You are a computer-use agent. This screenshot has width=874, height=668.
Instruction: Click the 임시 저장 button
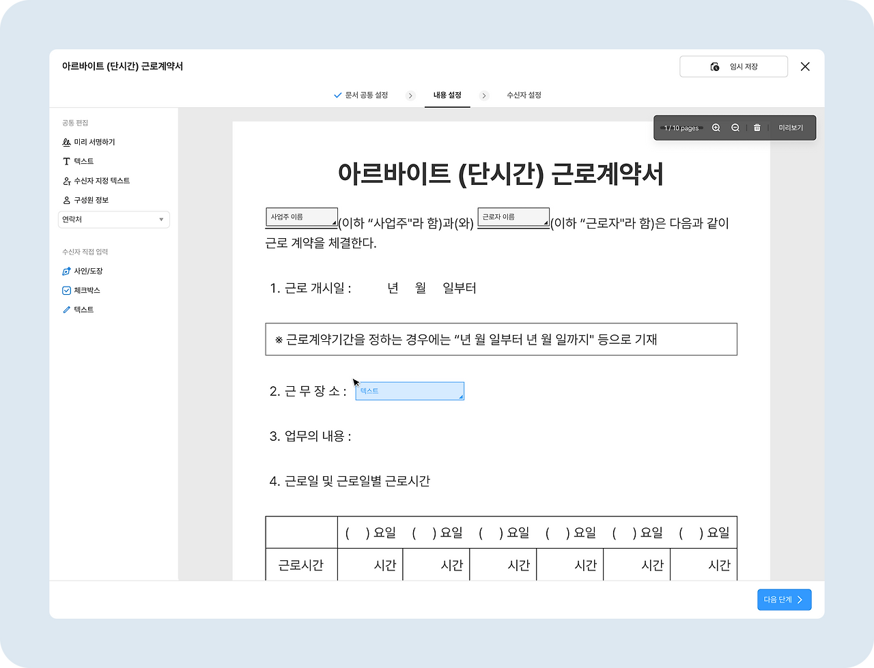pyautogui.click(x=733, y=66)
